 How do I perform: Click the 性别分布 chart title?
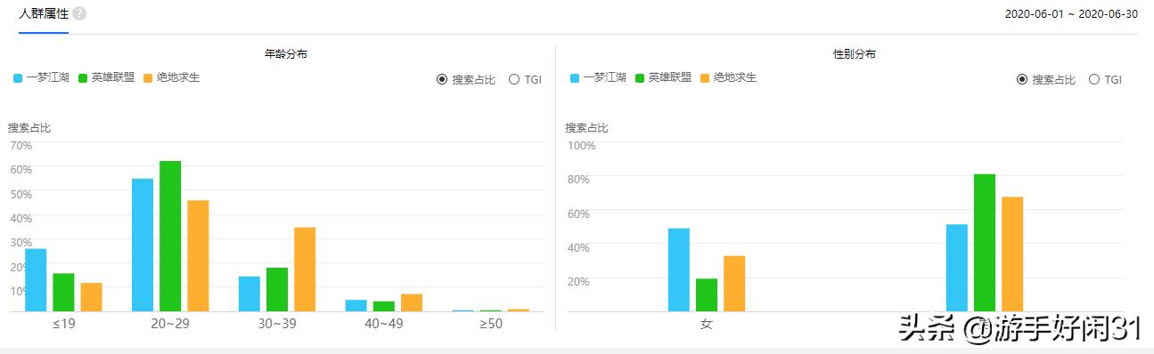click(x=854, y=54)
